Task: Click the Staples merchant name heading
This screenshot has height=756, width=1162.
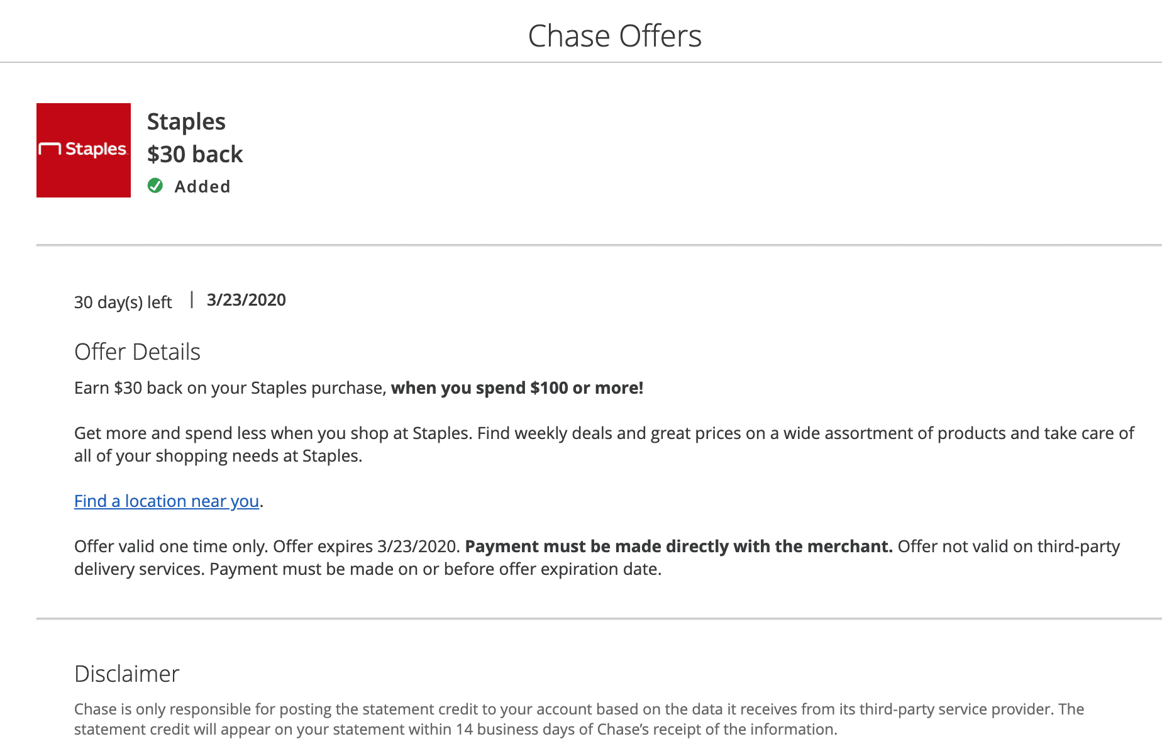Action: coord(186,121)
